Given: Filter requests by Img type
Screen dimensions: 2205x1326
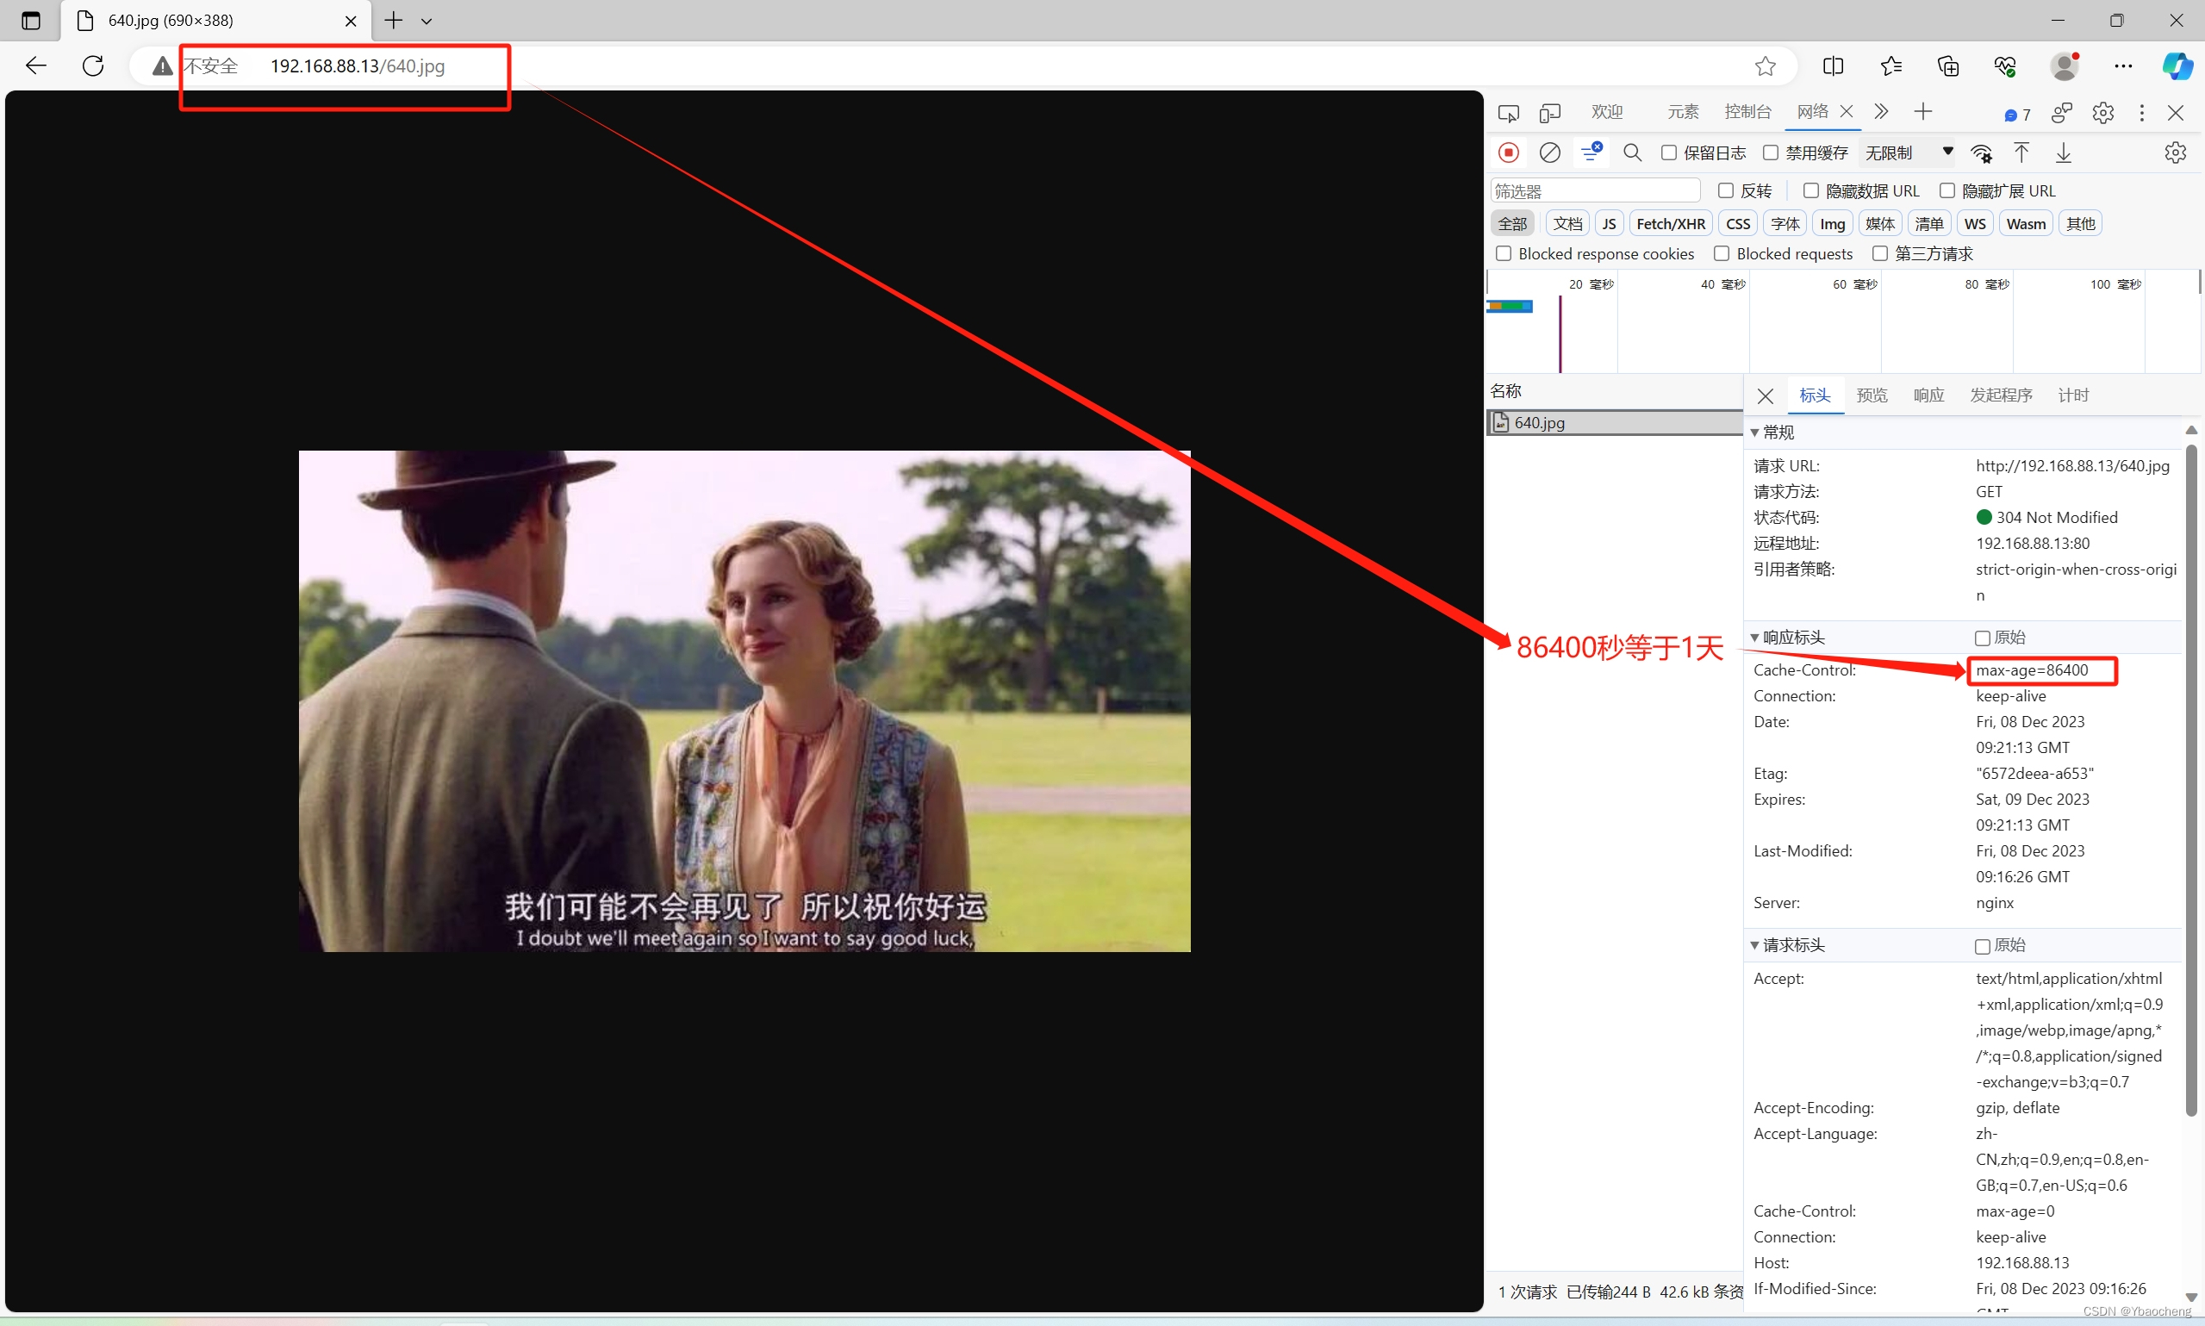Looking at the screenshot, I should point(1833,223).
